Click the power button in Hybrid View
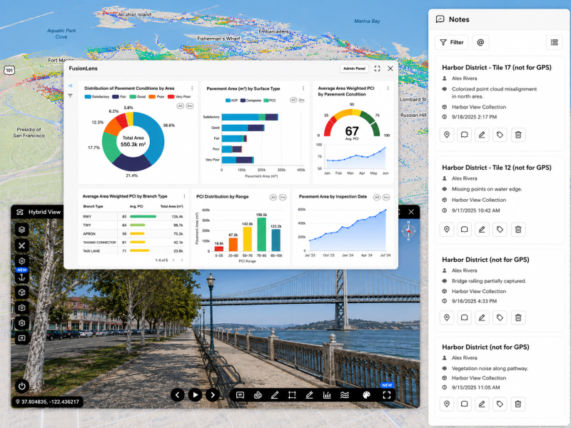This screenshot has height=428, width=571. 22,386
